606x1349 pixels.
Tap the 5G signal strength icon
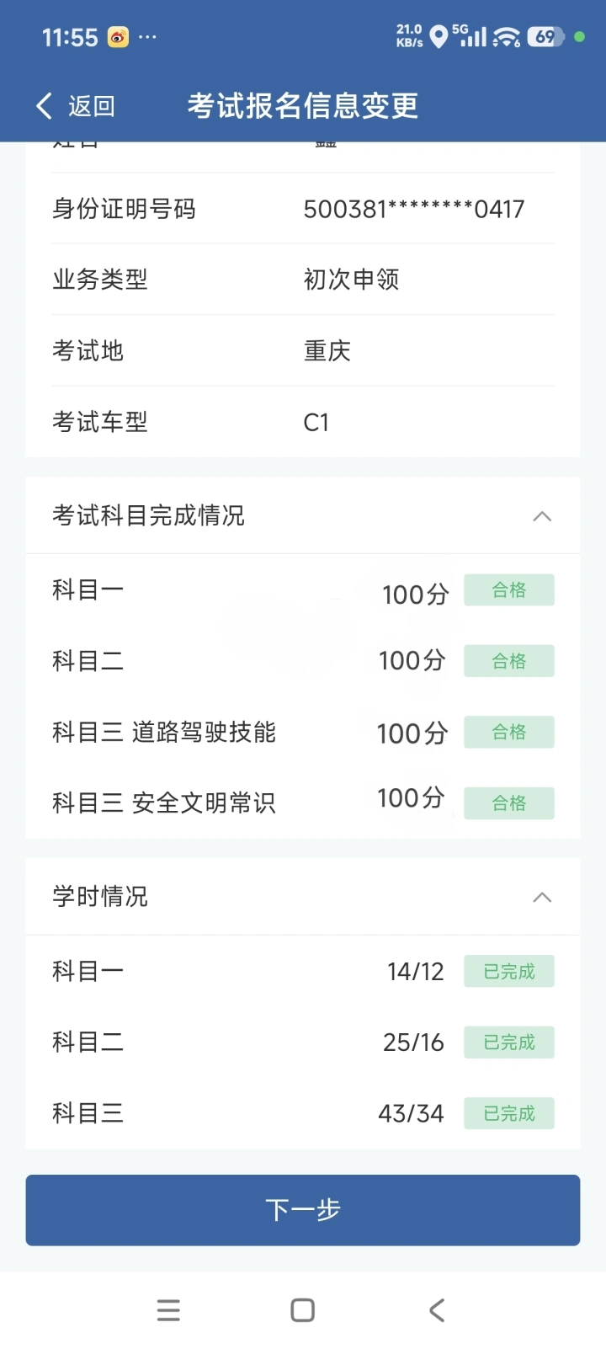(x=471, y=35)
